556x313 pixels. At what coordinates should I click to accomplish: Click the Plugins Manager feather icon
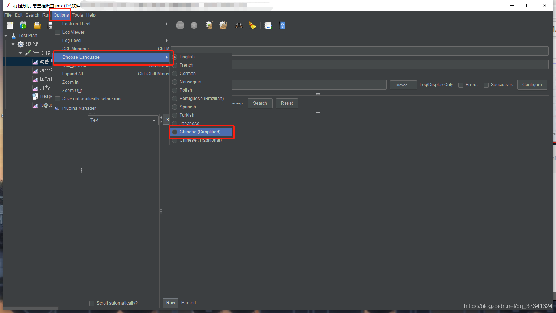[x=57, y=108]
